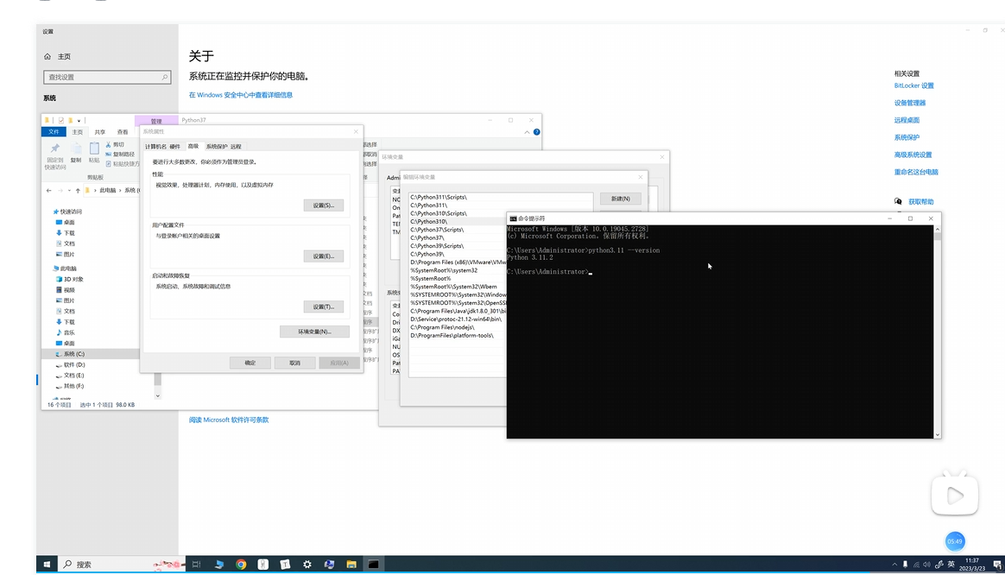
Task: Click Command Prompt scrollbar down arrow
Action: pos(937,434)
